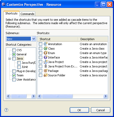
Task: Select the CVS category label
Action: click(19, 50)
